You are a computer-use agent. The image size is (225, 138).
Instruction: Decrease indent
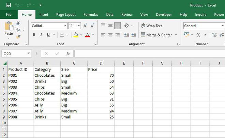[127, 35]
